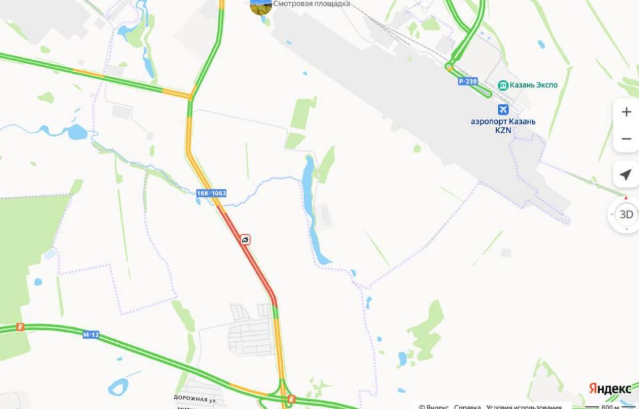Click the toll ruble icon at the interchange
The height and width of the screenshot is (409, 639).
291,399
